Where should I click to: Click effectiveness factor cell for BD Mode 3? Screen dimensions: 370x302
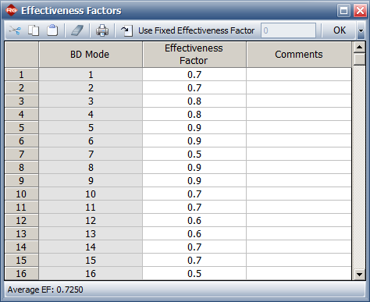[194, 101]
